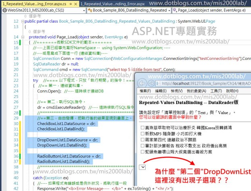Click the dr = cmd.ExecuteReader(); statement

click(x=61, y=107)
